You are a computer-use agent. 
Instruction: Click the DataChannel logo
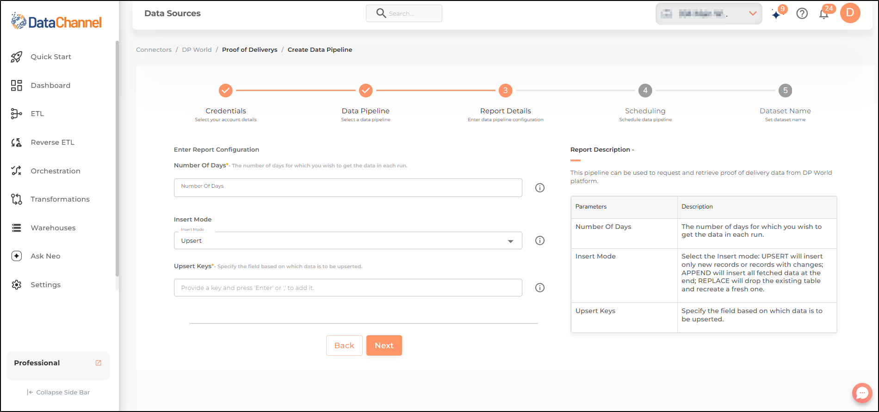point(56,21)
